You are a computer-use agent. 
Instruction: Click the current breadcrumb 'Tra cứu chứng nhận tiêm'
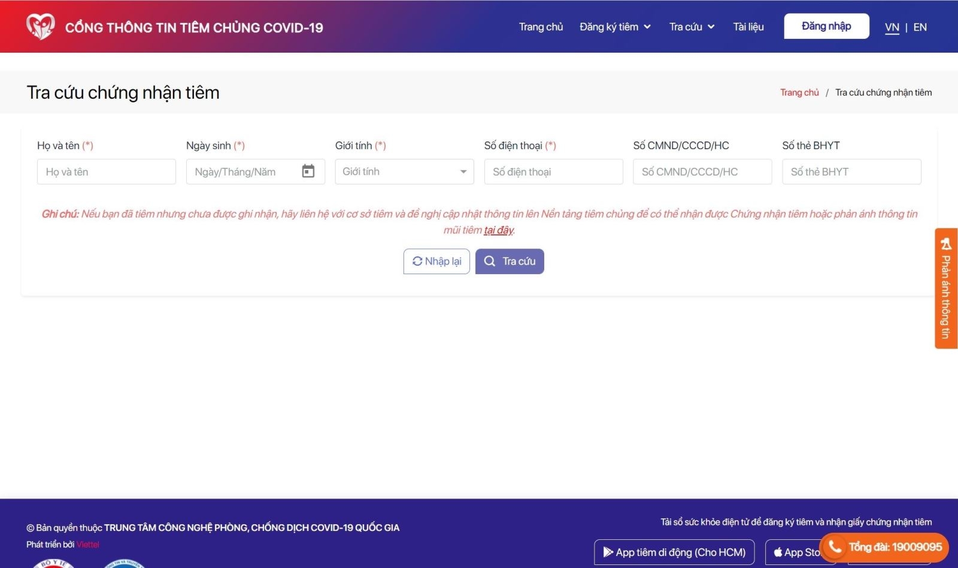tap(884, 92)
